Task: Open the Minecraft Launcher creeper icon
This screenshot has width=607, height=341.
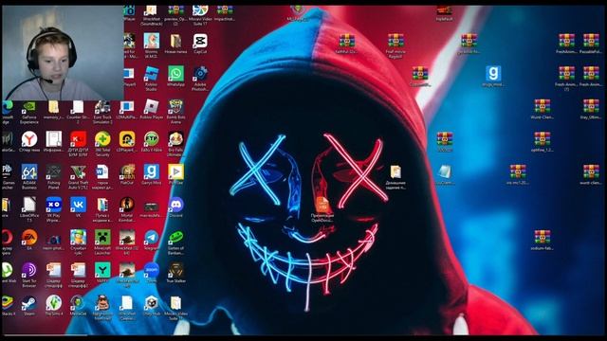Action: click(x=102, y=238)
